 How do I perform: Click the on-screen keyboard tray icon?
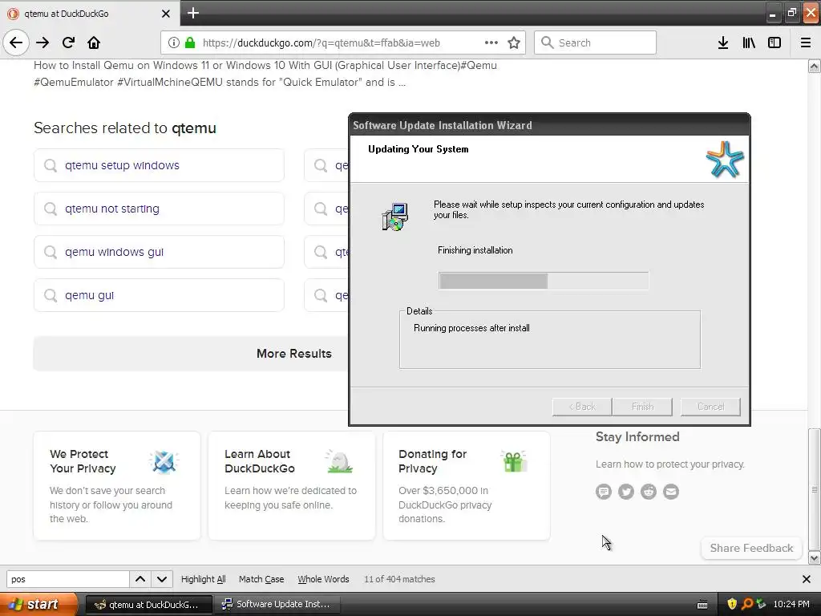702,605
